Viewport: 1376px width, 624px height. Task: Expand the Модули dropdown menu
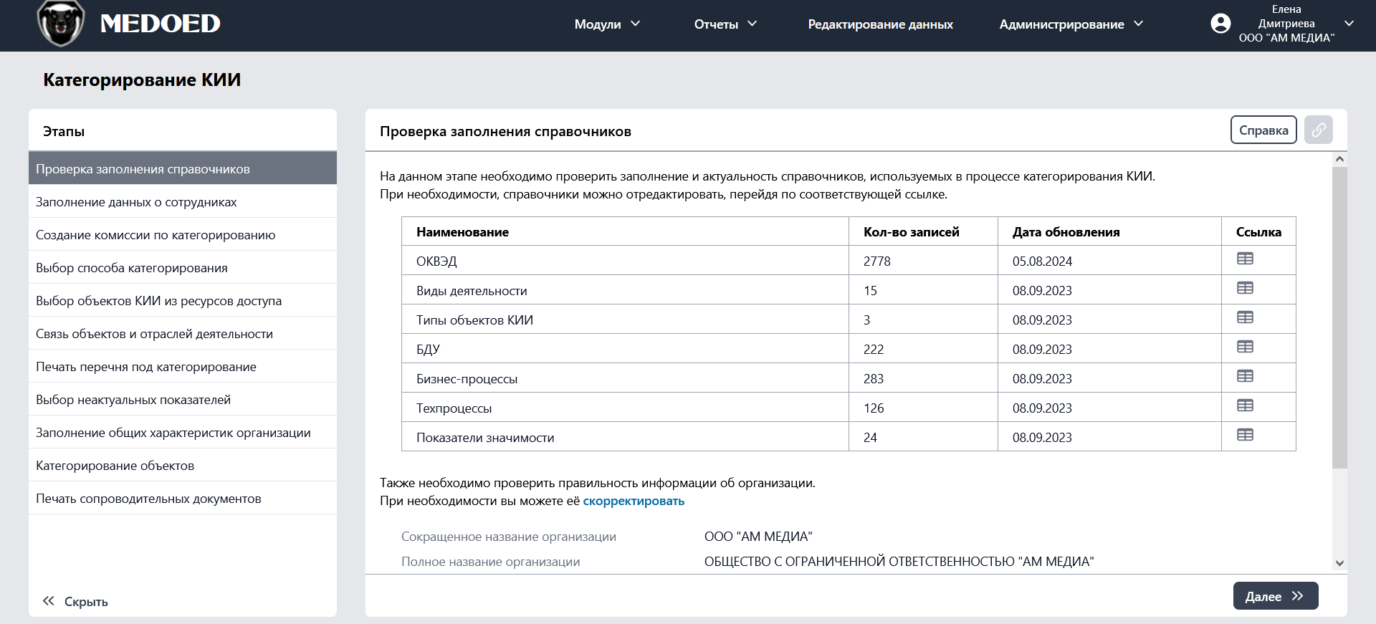coord(607,24)
